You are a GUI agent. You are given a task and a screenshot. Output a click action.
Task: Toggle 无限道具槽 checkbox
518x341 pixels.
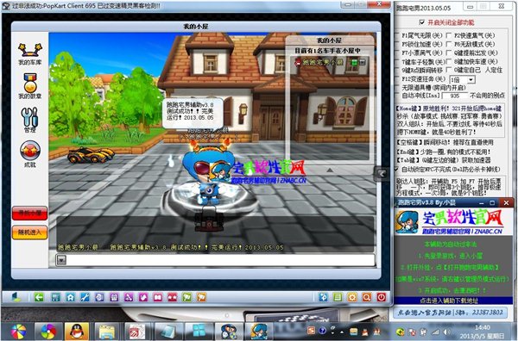click(397, 88)
